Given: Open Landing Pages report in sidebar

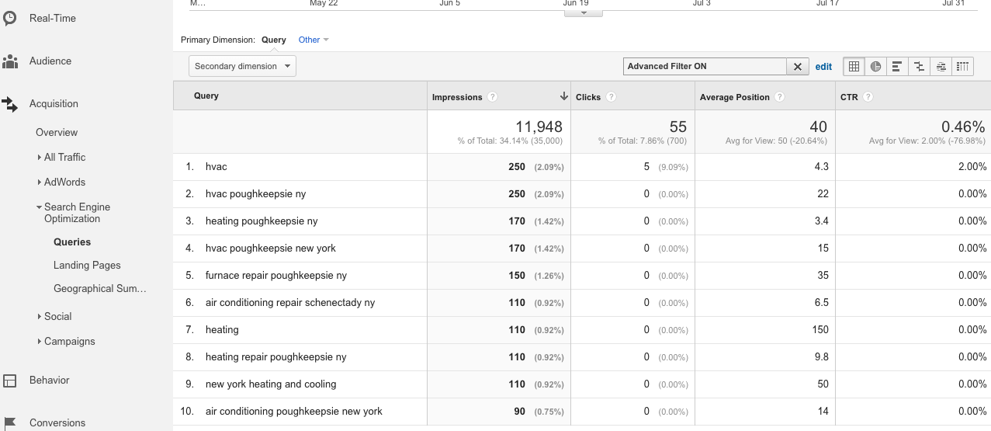Looking at the screenshot, I should (x=87, y=265).
